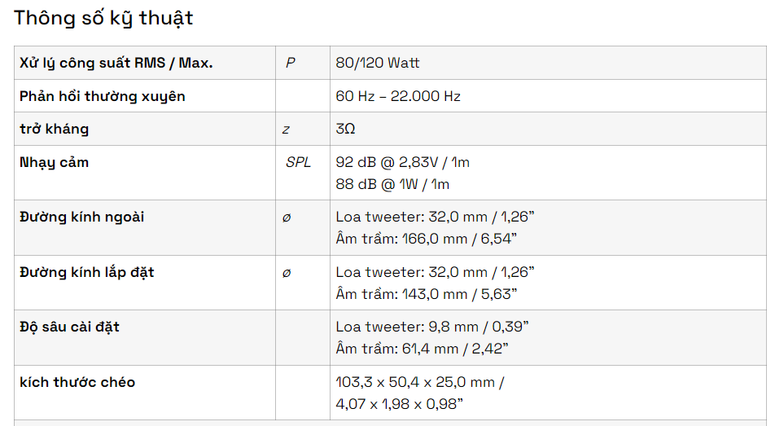775x426 pixels.
Task: Click the "Nhạy cảm" row label
Action: tap(55, 162)
